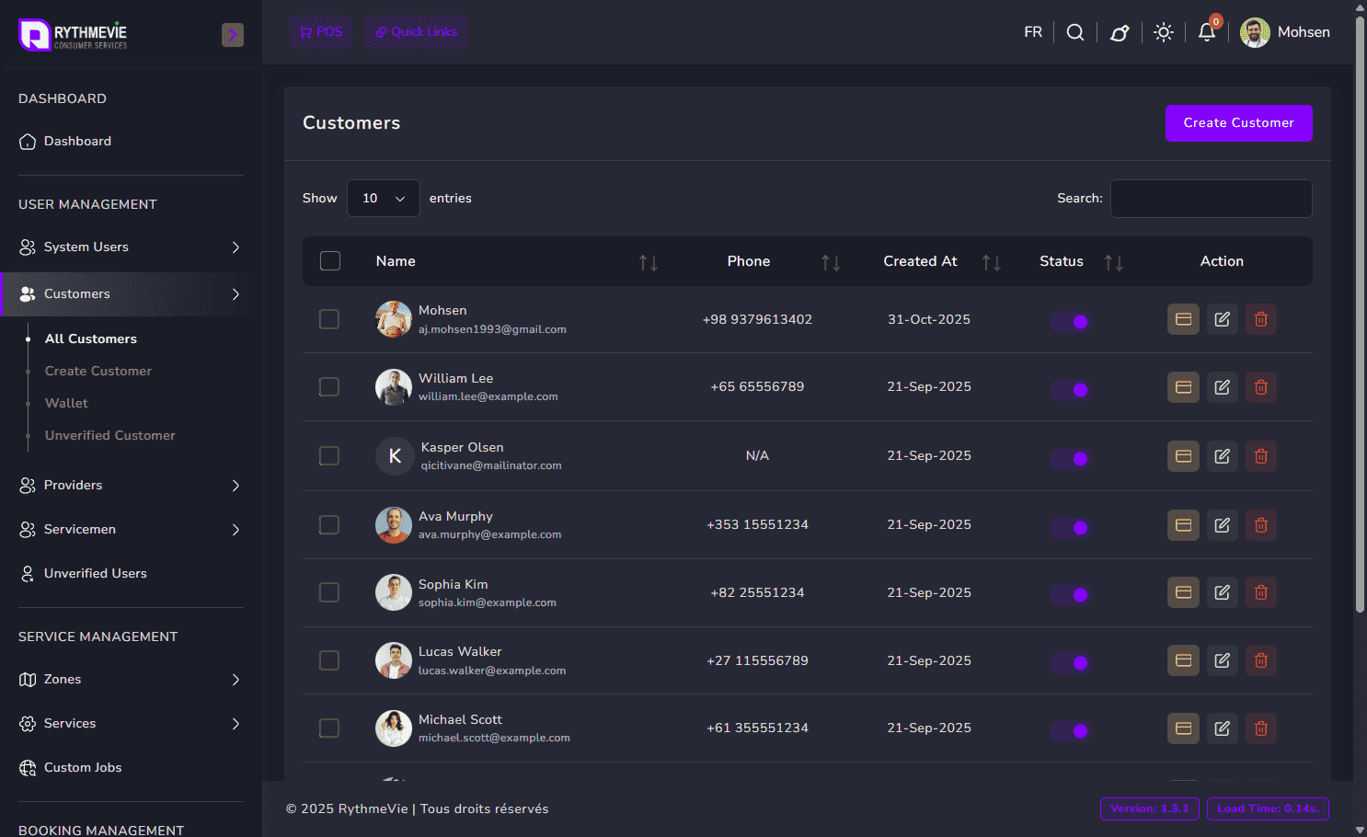Select All Customers submenu item
This screenshot has height=837, width=1367.
click(x=91, y=339)
